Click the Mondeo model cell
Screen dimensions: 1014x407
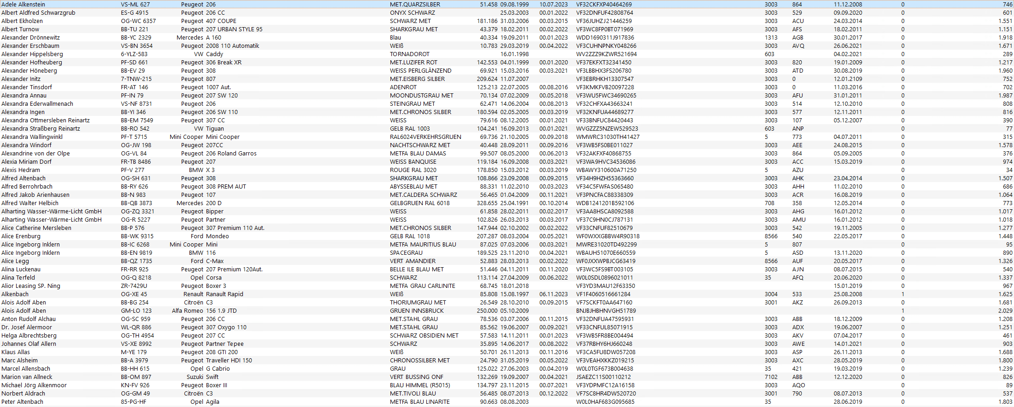click(217, 236)
